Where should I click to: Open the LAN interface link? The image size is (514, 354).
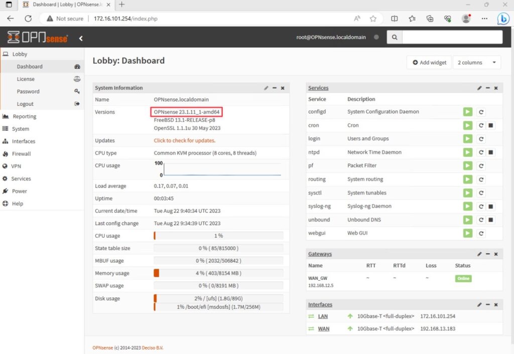pyautogui.click(x=323, y=316)
